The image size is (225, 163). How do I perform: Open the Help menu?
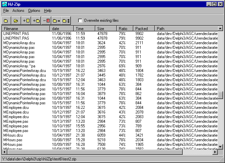point(48,11)
